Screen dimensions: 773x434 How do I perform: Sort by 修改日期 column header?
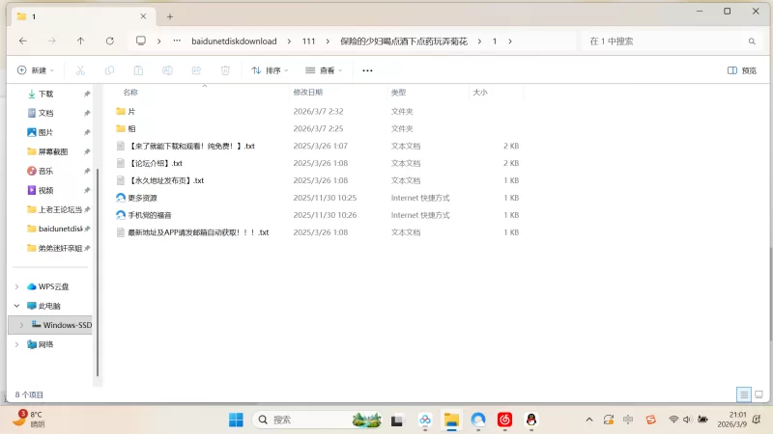[307, 93]
